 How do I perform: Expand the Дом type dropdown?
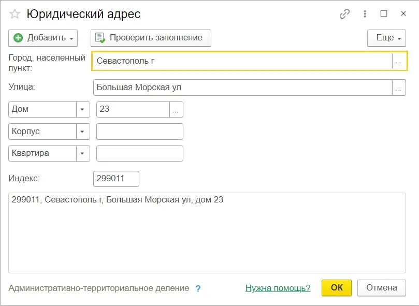coord(82,110)
